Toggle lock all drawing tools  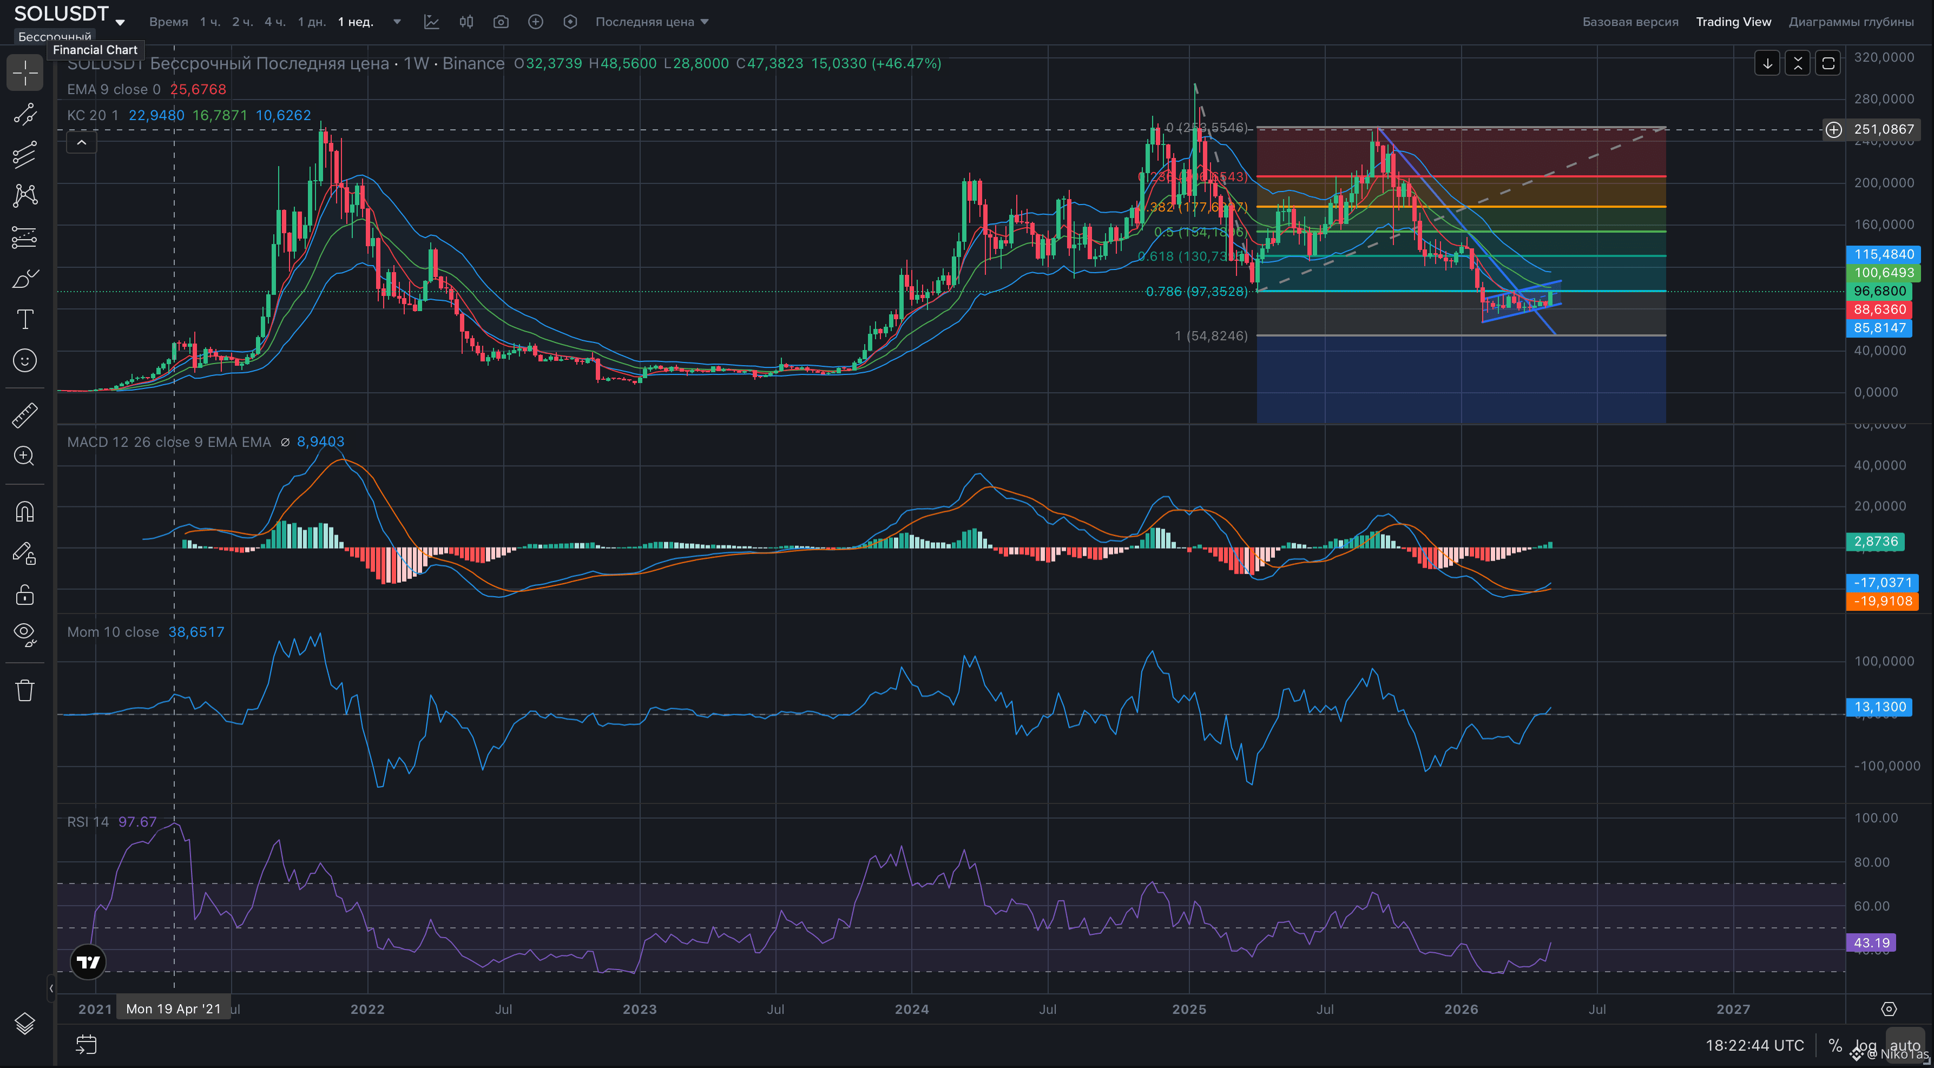coord(25,595)
